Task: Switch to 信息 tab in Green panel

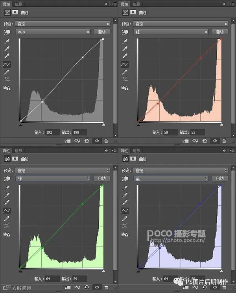Action: (x=18, y=150)
